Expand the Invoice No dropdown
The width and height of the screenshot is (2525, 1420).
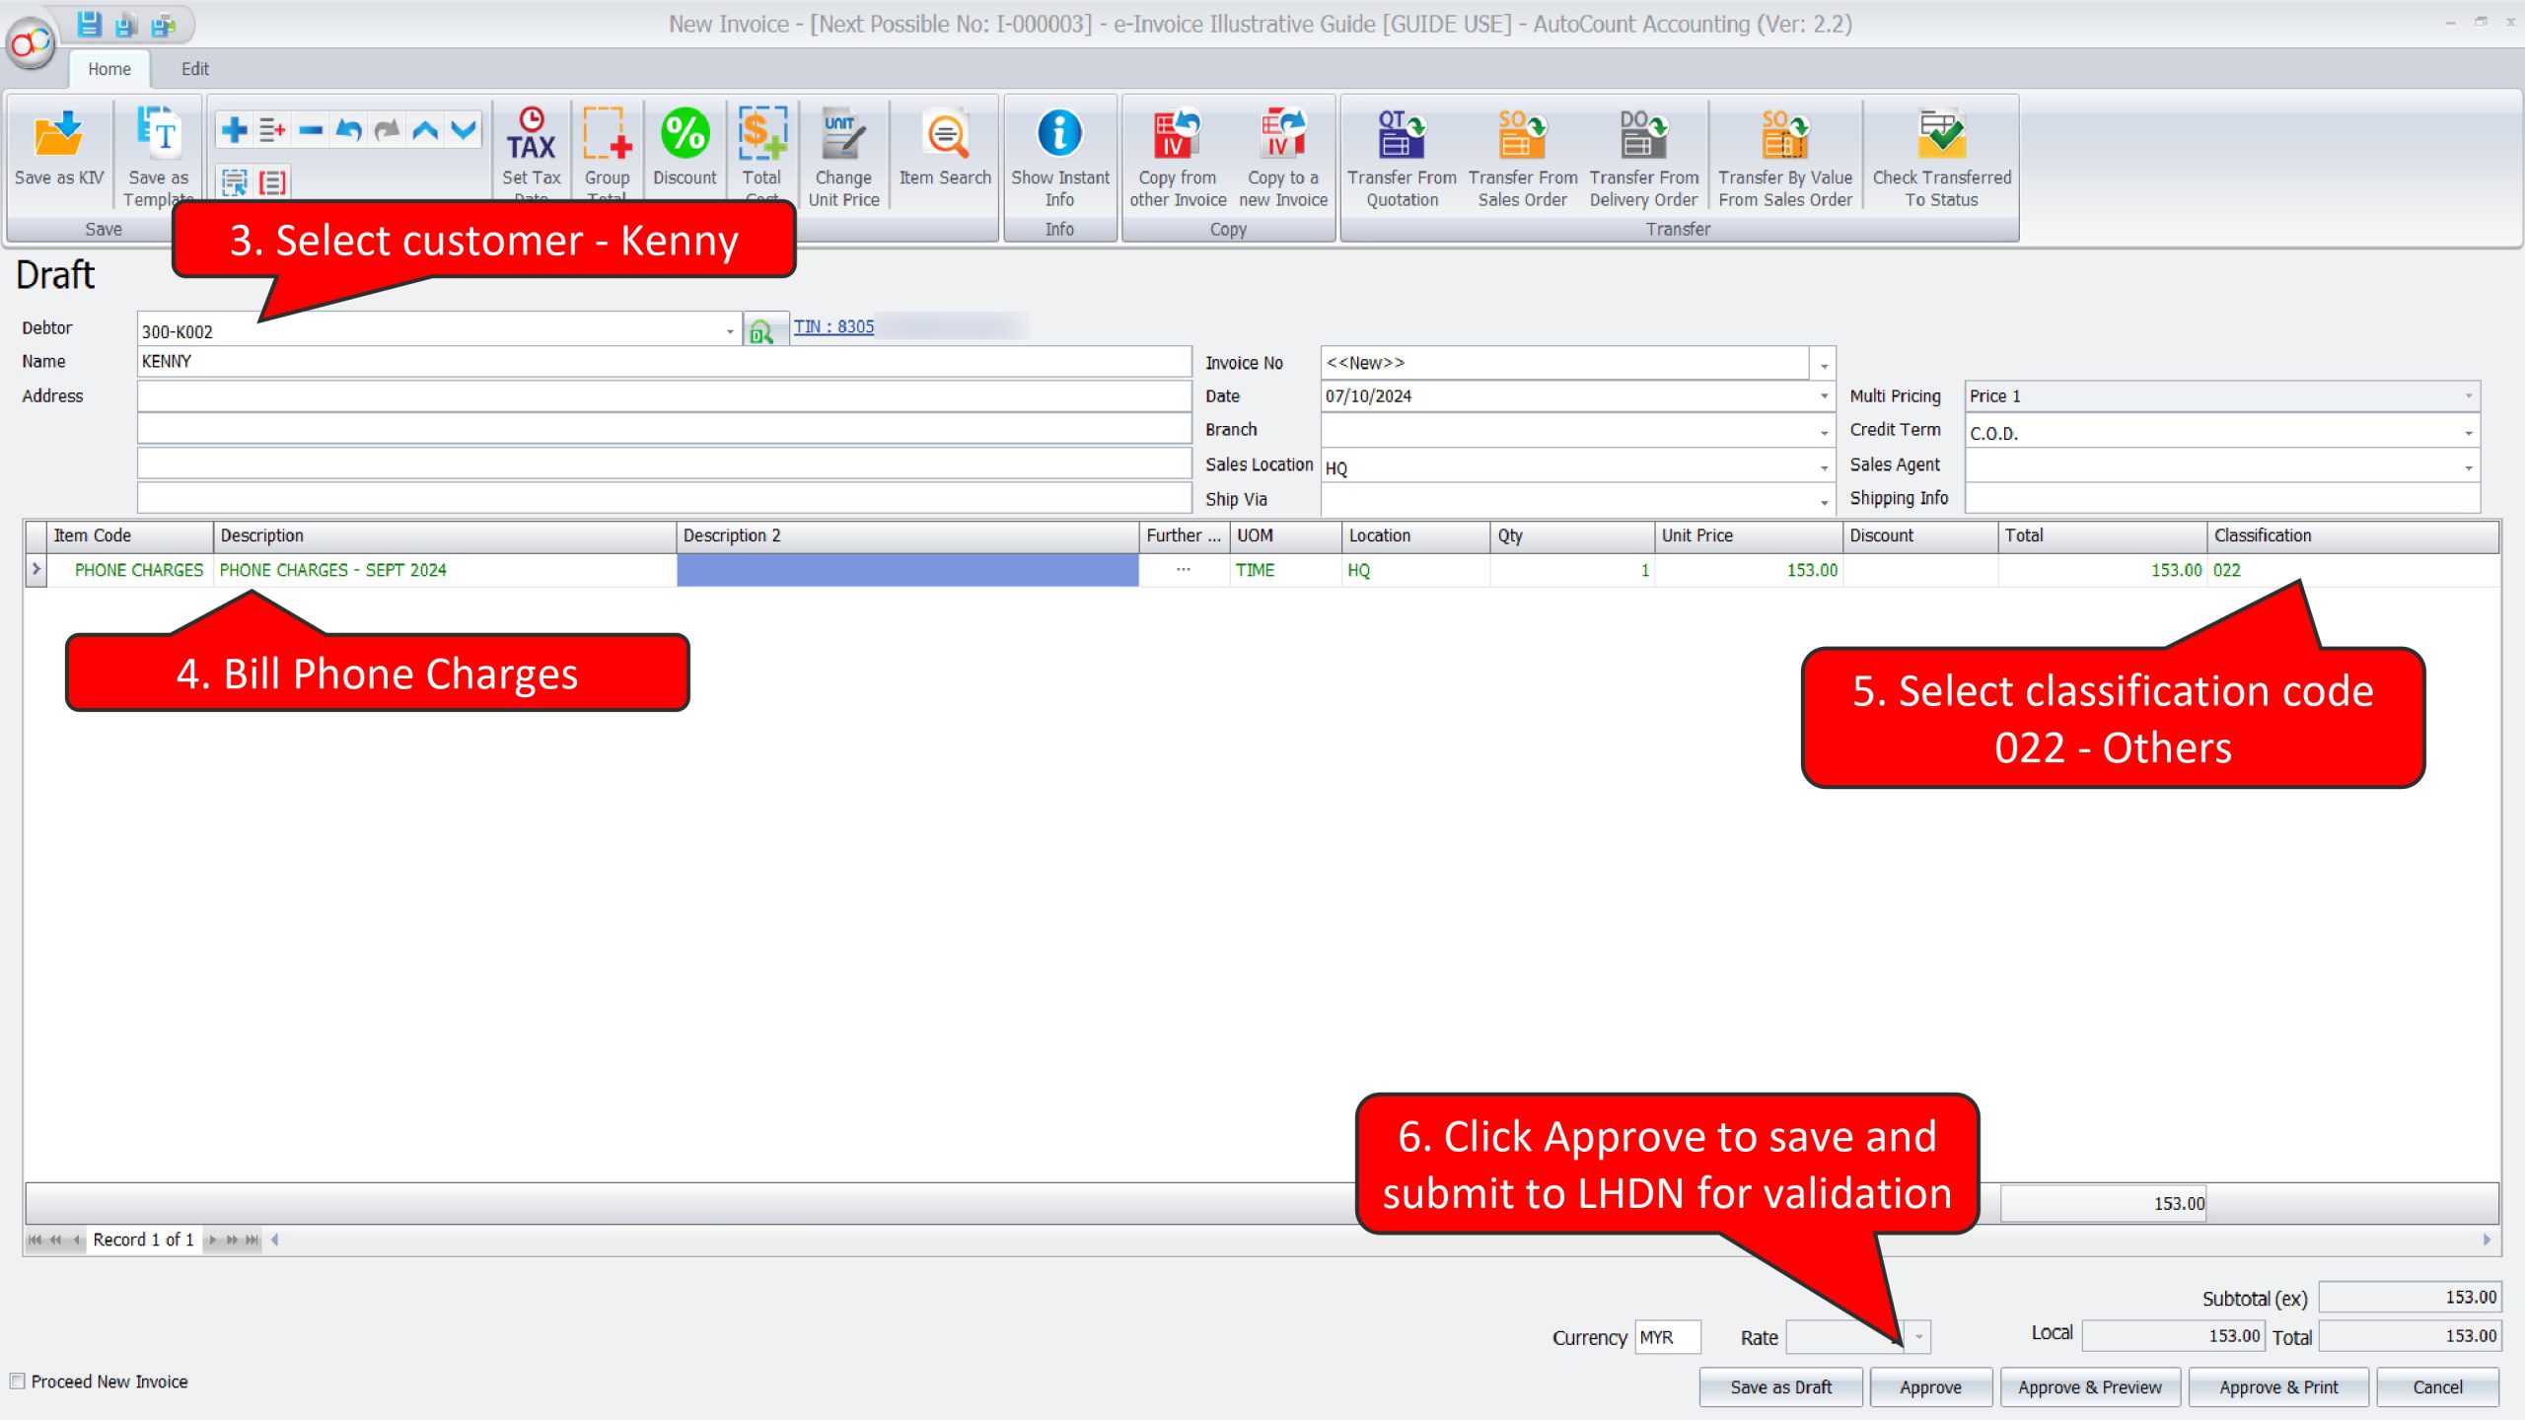click(1824, 364)
